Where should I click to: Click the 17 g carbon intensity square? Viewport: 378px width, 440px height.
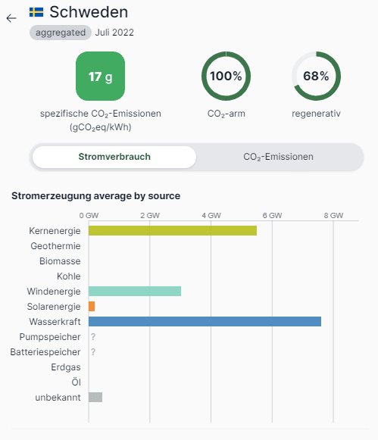tap(101, 76)
